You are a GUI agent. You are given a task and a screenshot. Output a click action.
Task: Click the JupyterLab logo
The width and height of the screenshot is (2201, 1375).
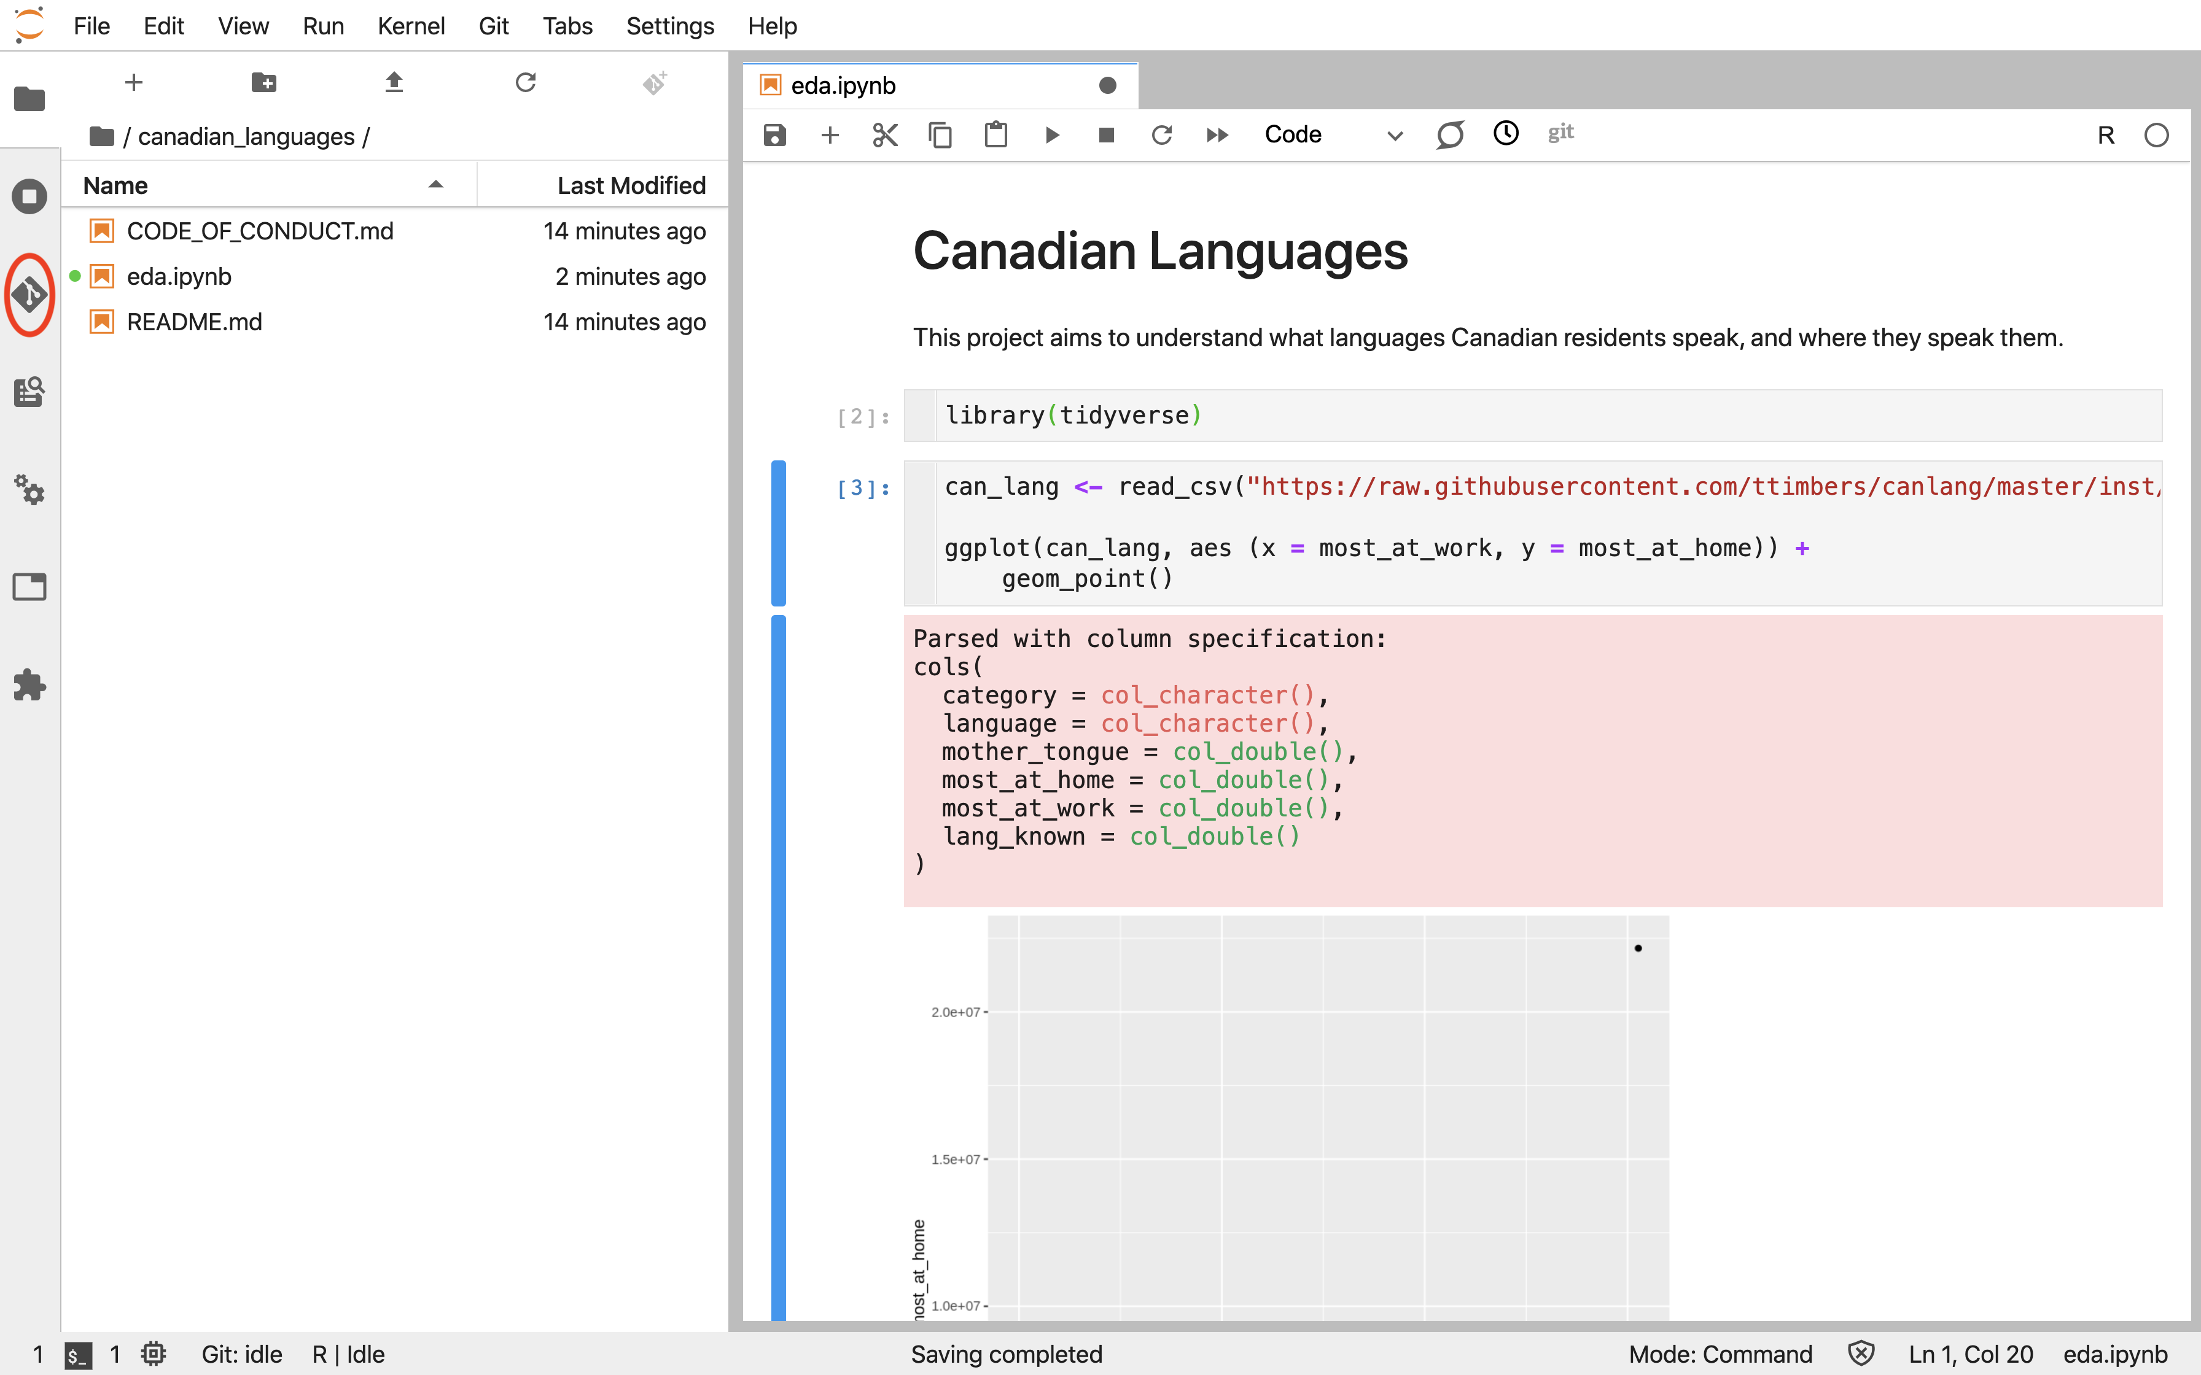(30, 25)
